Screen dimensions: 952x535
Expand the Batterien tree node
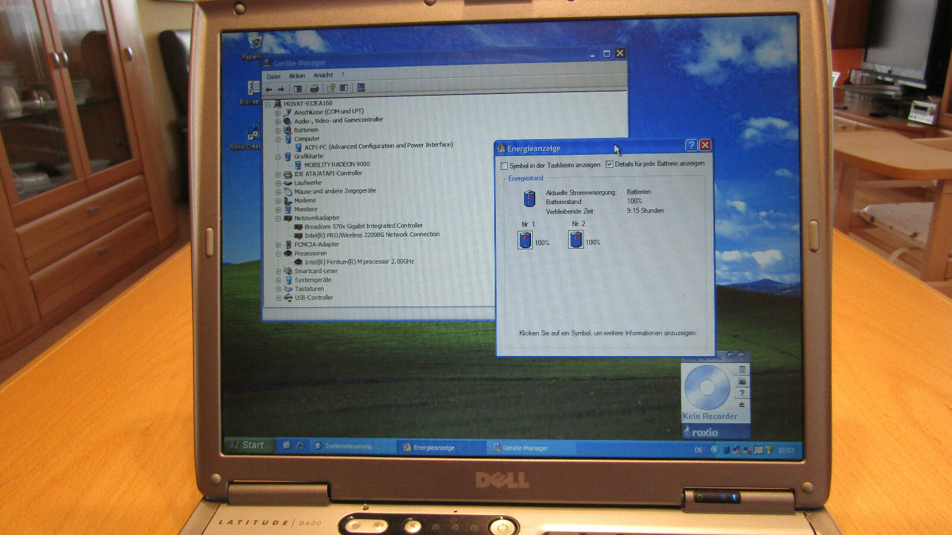tap(277, 131)
